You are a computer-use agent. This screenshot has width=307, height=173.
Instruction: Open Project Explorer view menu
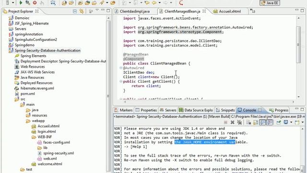[x=97, y=10]
